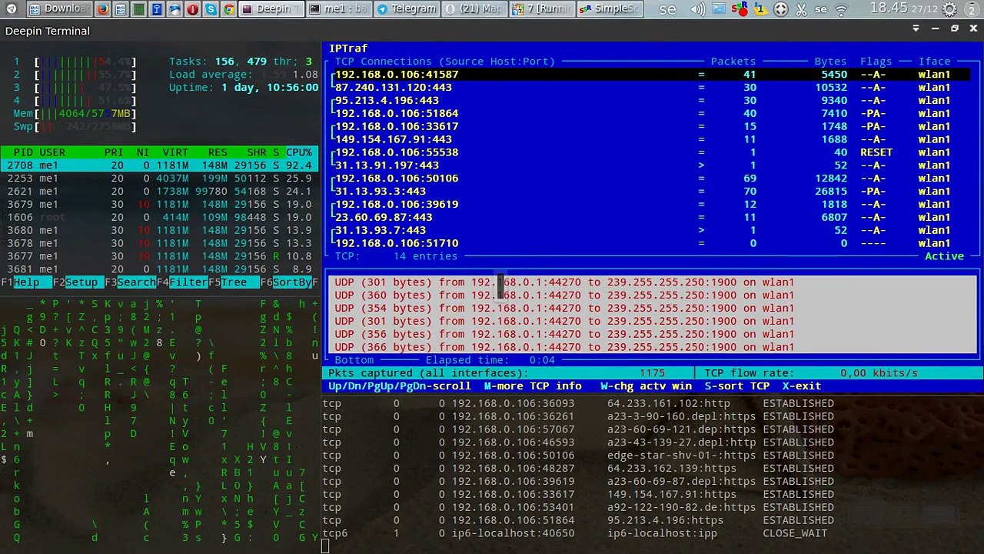The height and width of the screenshot is (554, 984).
Task: Launch Firefox from the panel
Action: pyautogui.click(x=103, y=9)
